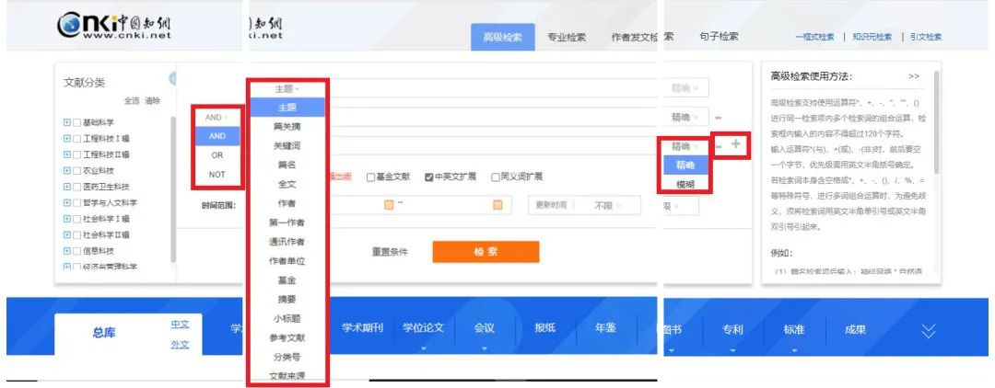995x388 pixels.
Task: Open the 一框式检索 link
Action: (814, 37)
